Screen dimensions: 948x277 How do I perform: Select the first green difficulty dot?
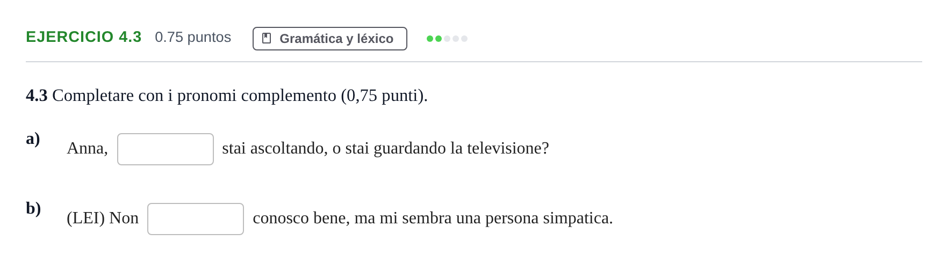[430, 39]
